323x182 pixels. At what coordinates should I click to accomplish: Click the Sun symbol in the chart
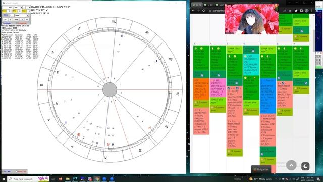point(79,135)
